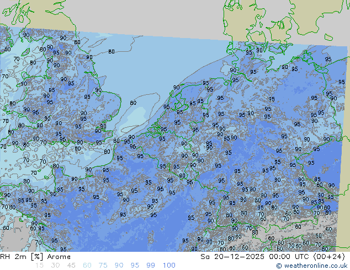This screenshot has height=270, width=350.
Task: Select the legend value 15
Action: pos(40,266)
